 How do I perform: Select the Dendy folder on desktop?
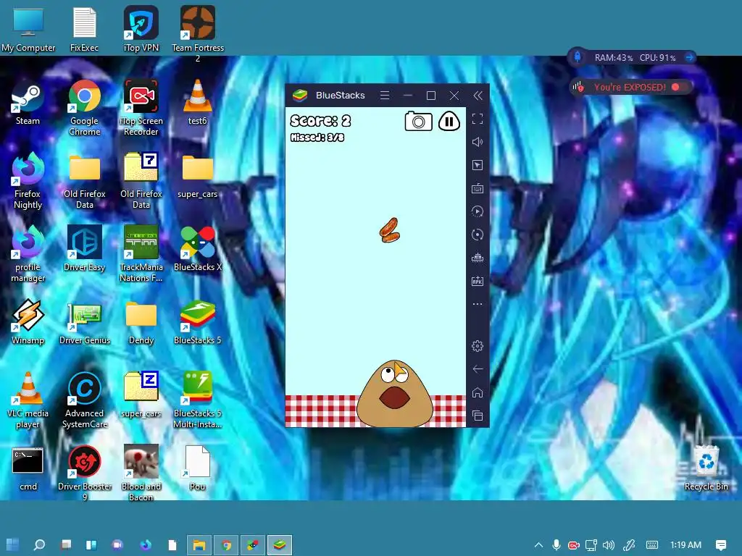pos(141,322)
